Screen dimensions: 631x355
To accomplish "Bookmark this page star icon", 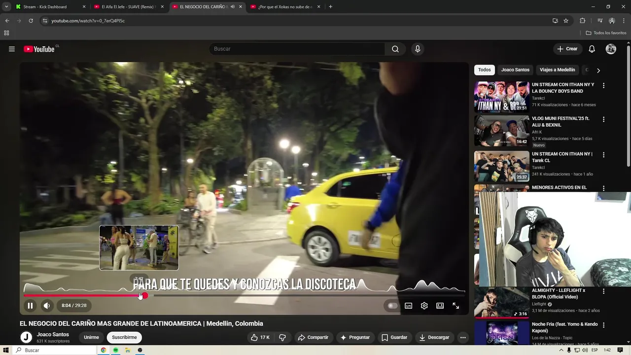I will click(x=566, y=21).
